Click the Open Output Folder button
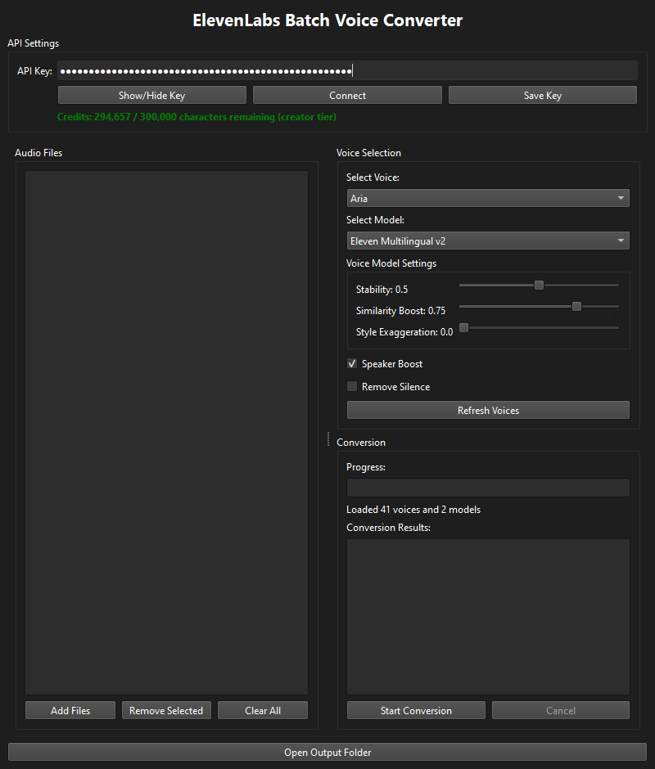 [327, 753]
